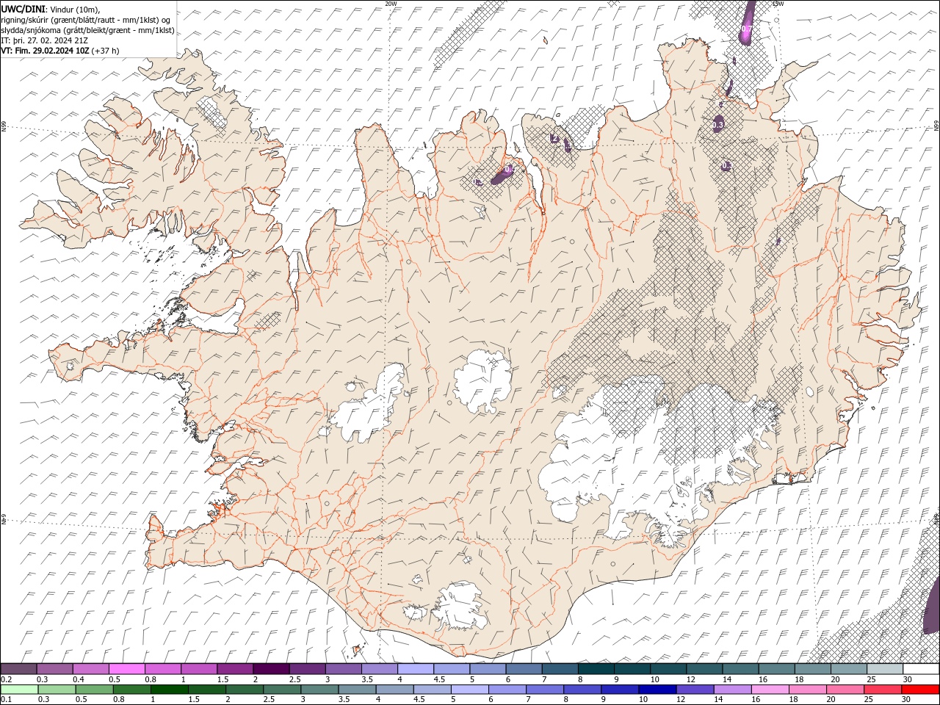Click the 'UWC/DINI: Vindur (10m)' title line

point(51,8)
